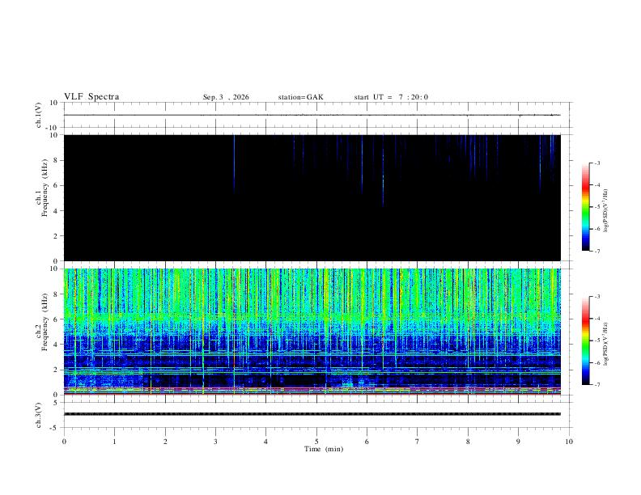Viewport: 641px width, 495px height.
Task: Click the ch.2 colored spectrogram panel
Action: tap(312, 332)
